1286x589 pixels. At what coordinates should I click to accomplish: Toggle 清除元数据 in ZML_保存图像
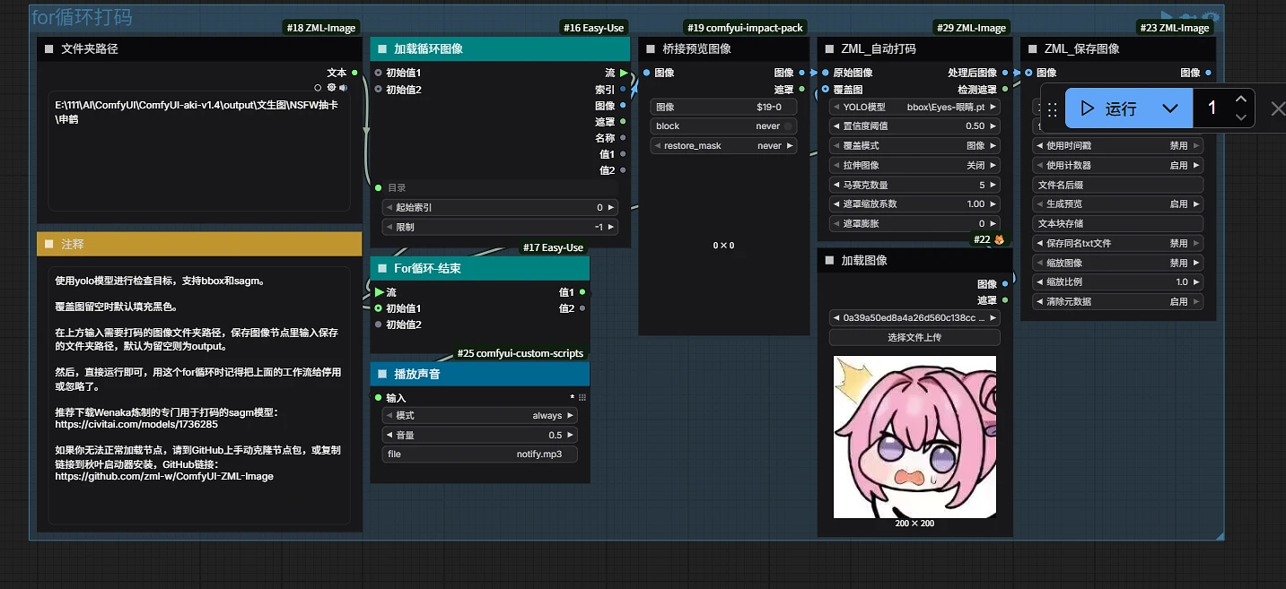tap(1117, 302)
